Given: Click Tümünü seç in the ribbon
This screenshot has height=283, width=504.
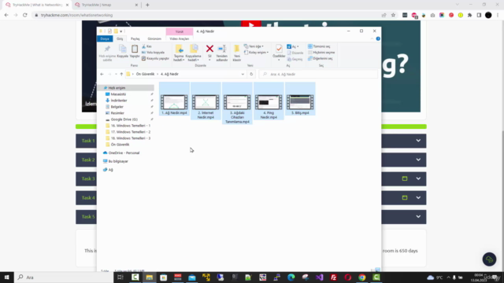Looking at the screenshot, I should (x=319, y=46).
